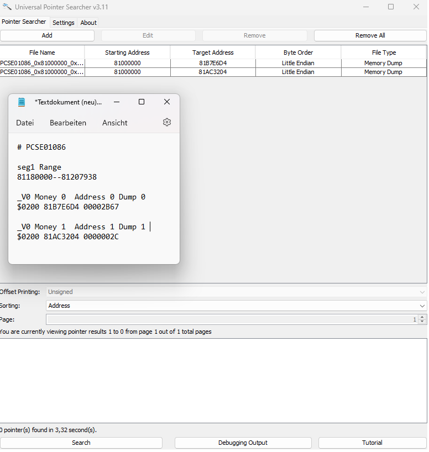This screenshot has width=429, height=452.
Task: Click the Page number field
Action: [232, 319]
